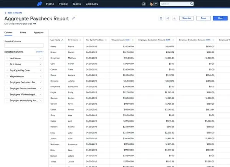This screenshot has width=230, height=167.
Task: Remove Last Name column with its X
Action: [41, 58]
